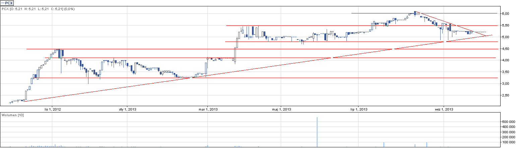Click the 2,50 price axis label
The image size is (516, 148).
pyautogui.click(x=505, y=95)
